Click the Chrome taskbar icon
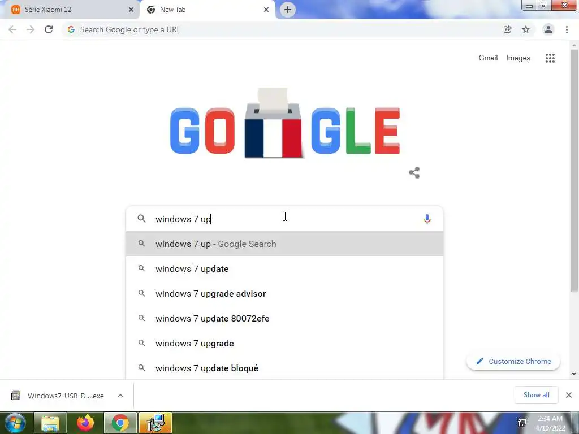The width and height of the screenshot is (579, 434). click(x=120, y=423)
